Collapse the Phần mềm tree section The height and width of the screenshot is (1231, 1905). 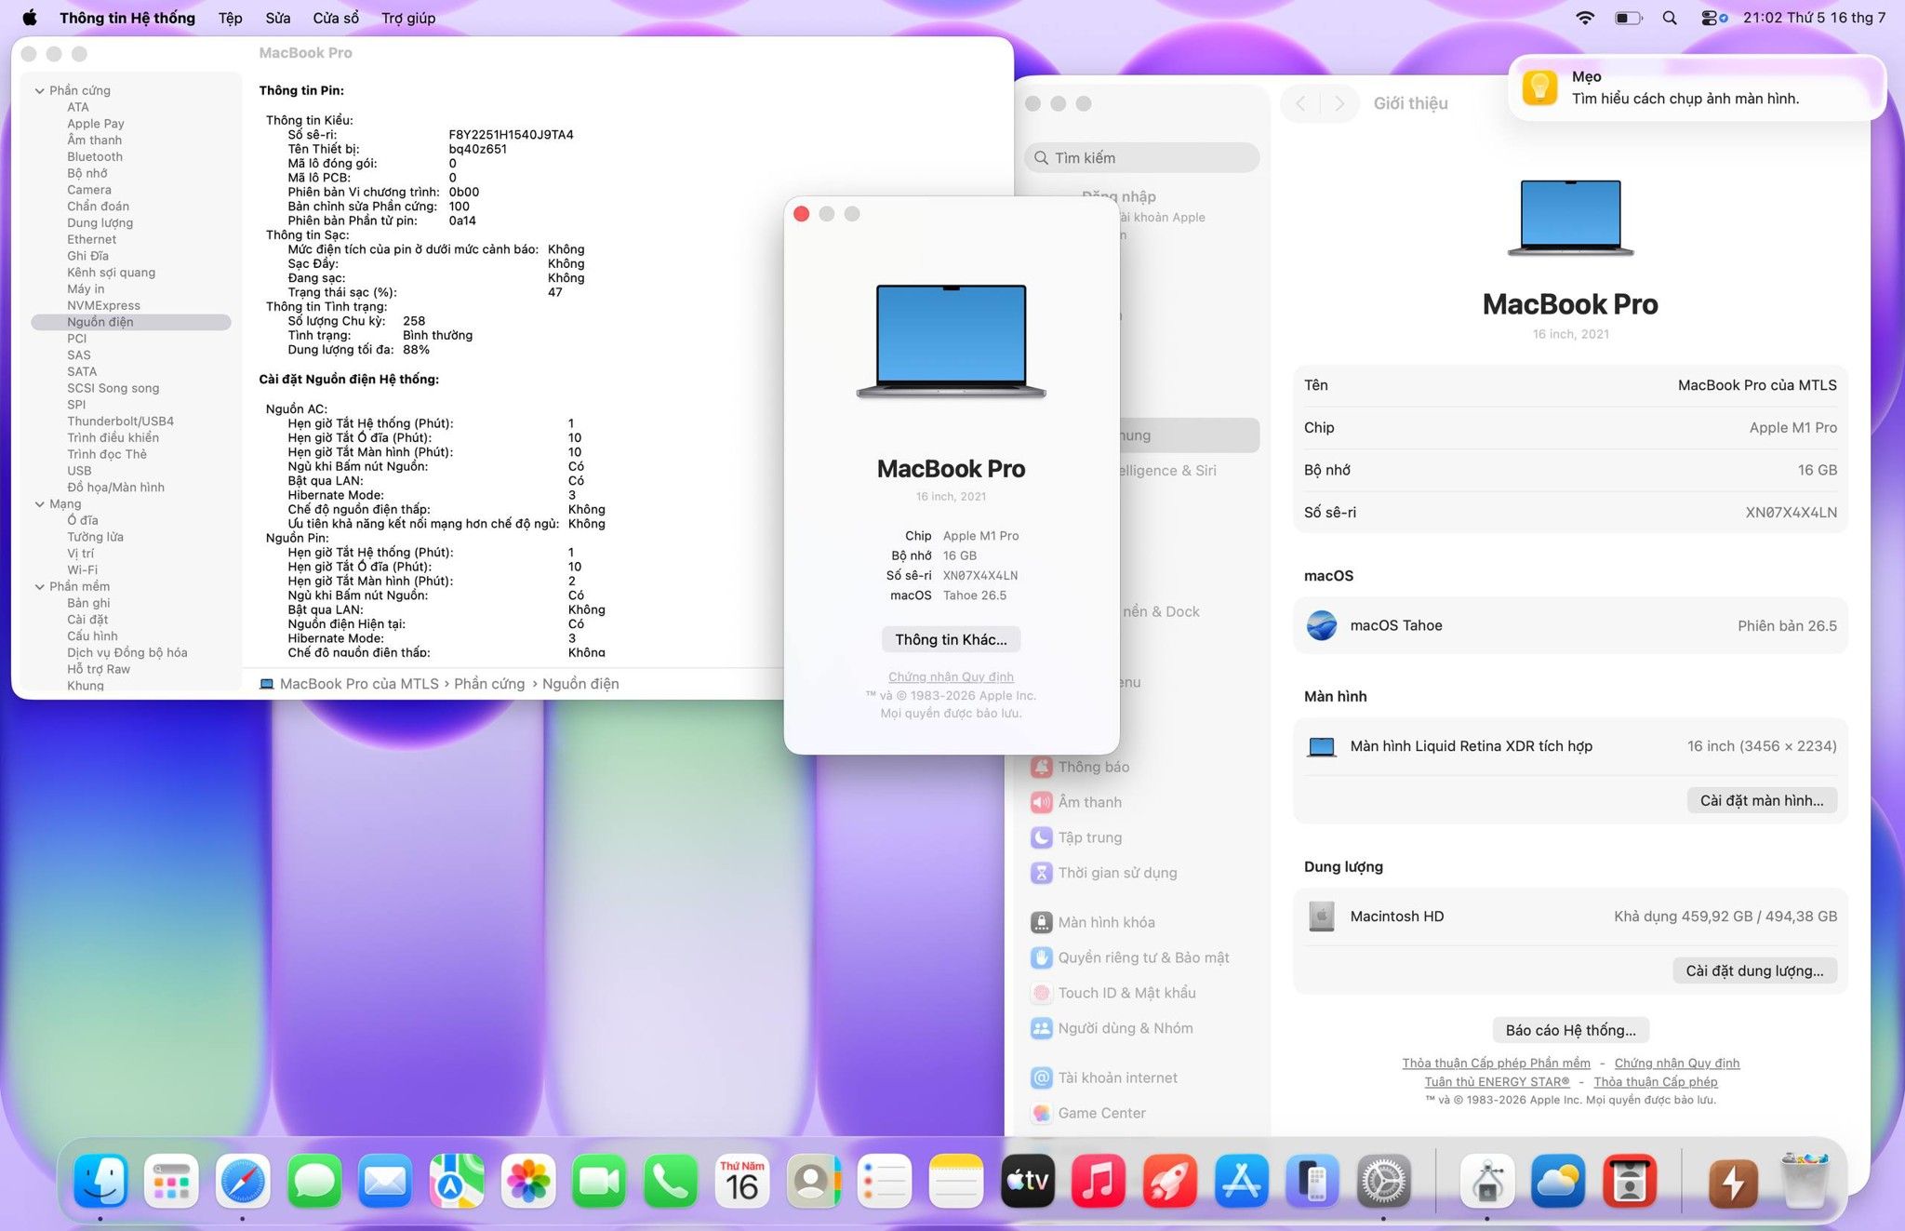(40, 586)
